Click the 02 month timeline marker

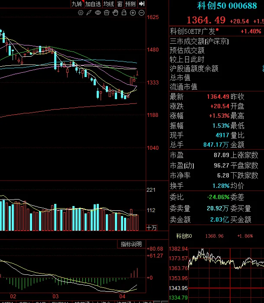[13, 296]
